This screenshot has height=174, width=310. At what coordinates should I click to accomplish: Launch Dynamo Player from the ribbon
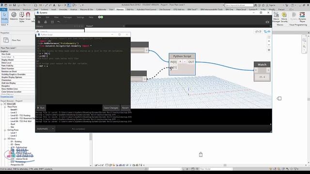302,17
